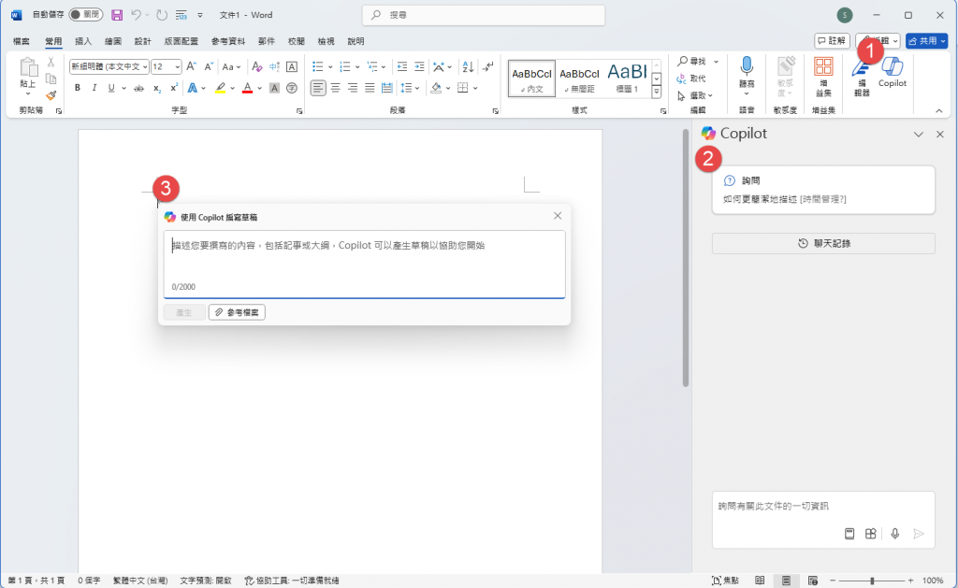Click the send arrow in Copilot chat box
The image size is (958, 588).
point(919,534)
